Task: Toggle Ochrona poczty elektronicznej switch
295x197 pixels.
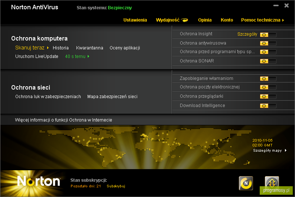Action: coord(268,87)
